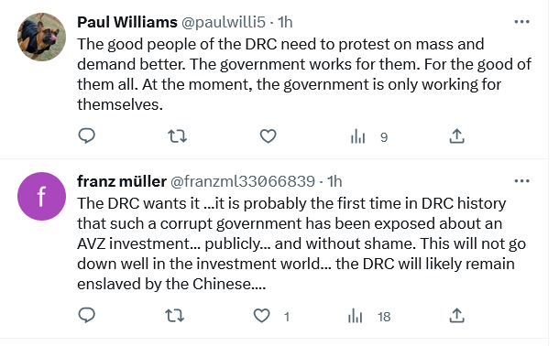The image size is (559, 346).
Task: Retweet franz müller's tweet
Action: pos(175,316)
